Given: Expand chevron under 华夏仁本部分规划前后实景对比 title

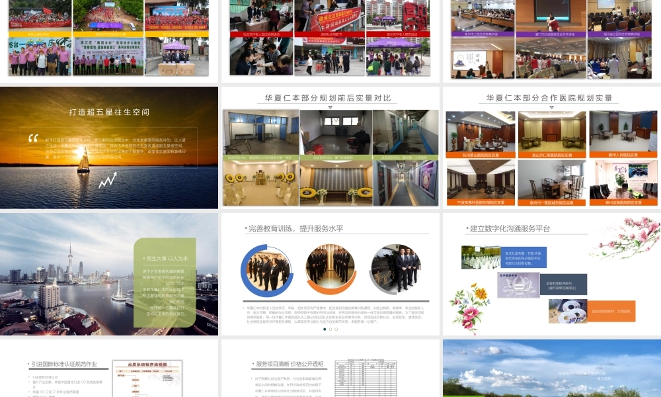Looking at the screenshot, I should [330, 107].
